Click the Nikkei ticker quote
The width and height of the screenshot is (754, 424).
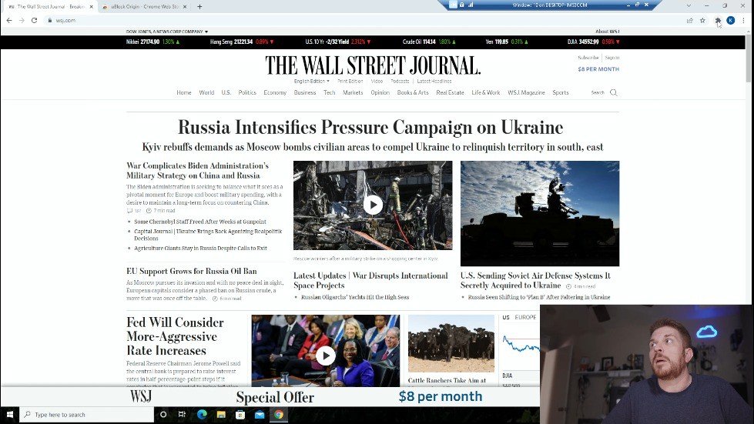tap(152, 42)
